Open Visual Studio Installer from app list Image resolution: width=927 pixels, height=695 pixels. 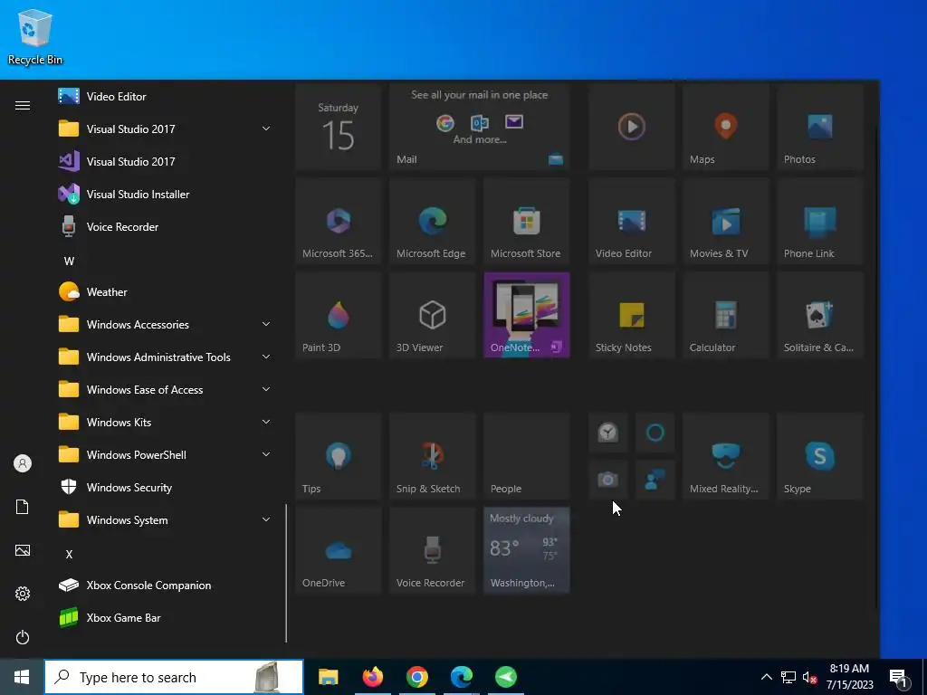165,194
